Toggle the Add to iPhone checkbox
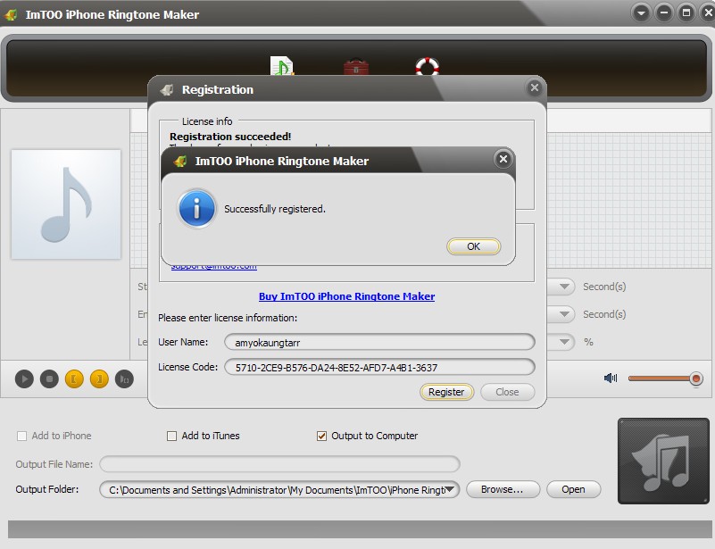Image resolution: width=715 pixels, height=549 pixels. [21, 436]
